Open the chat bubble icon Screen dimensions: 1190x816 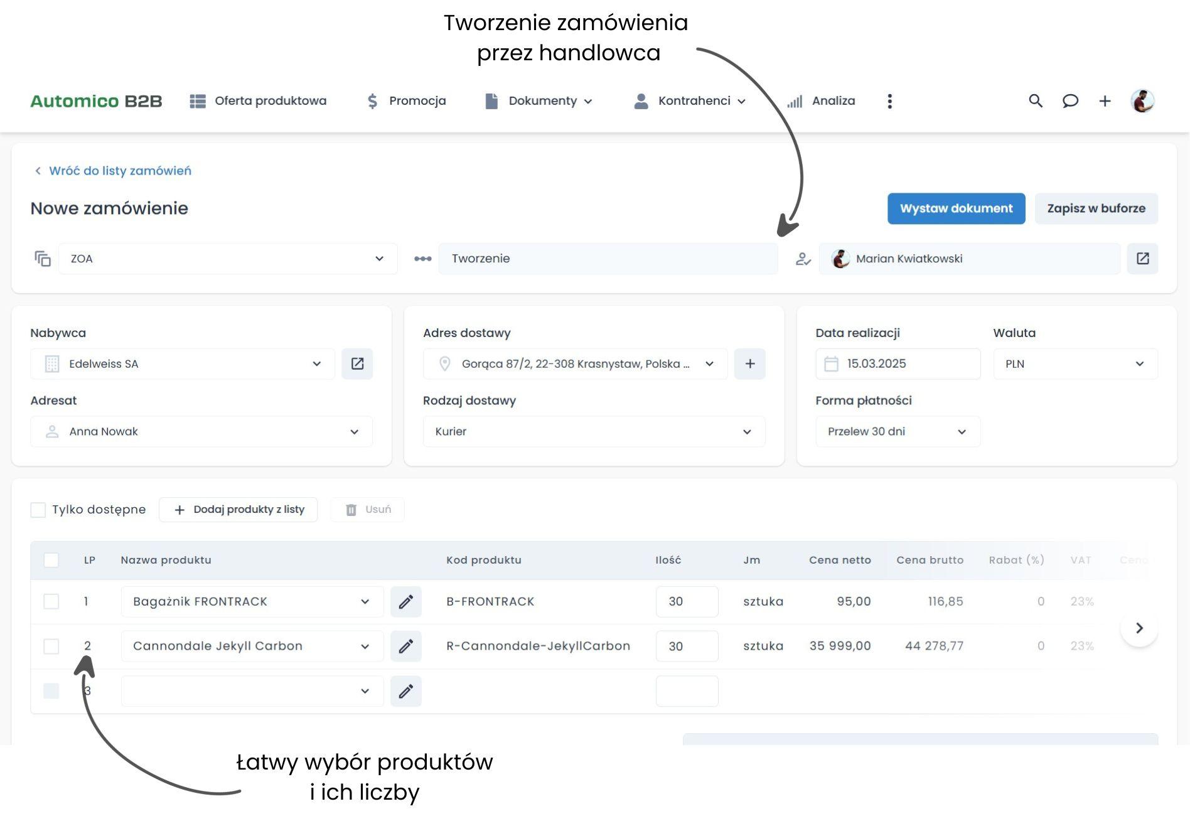tap(1070, 101)
